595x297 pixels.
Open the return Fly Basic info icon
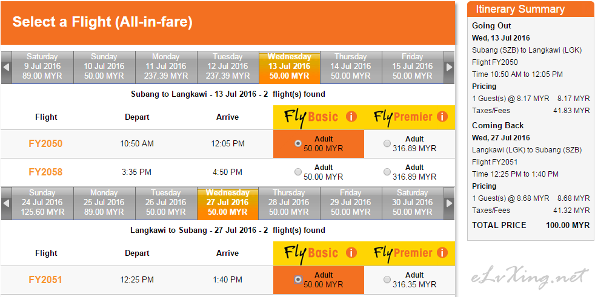click(x=351, y=253)
